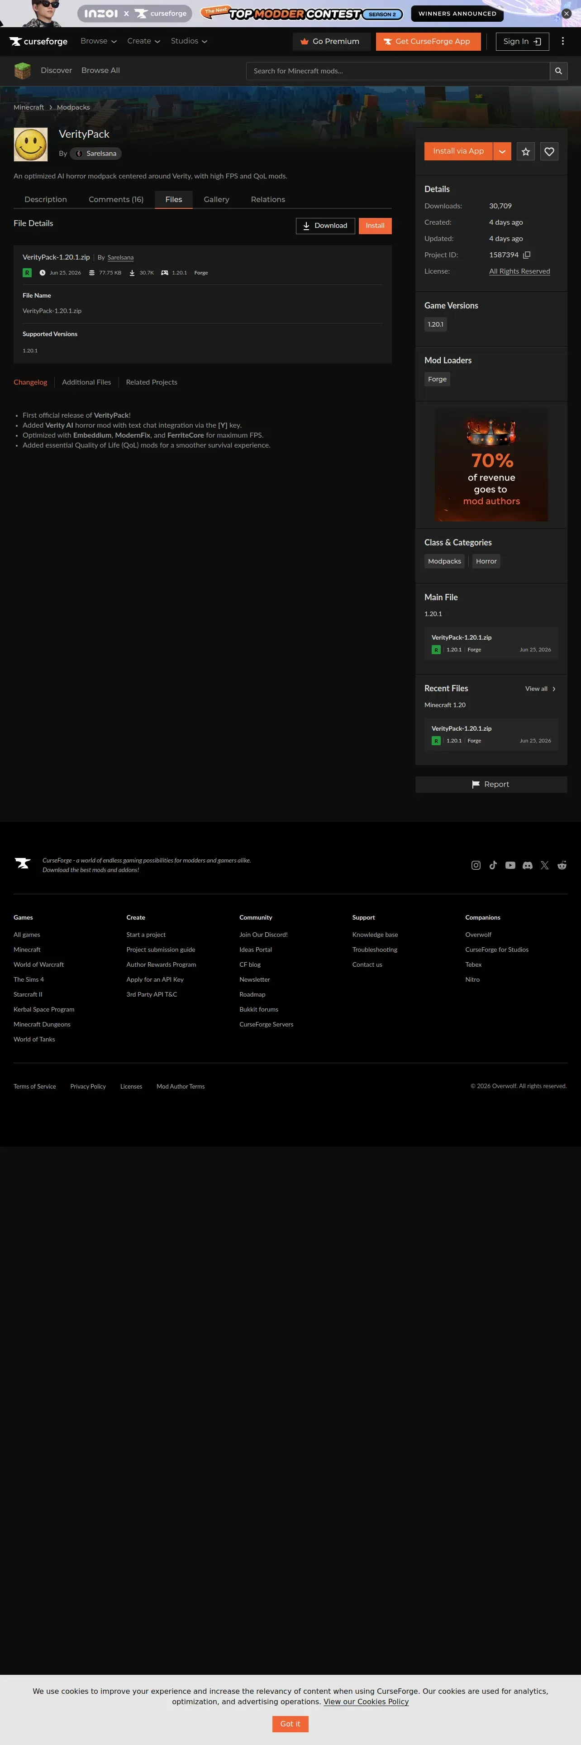Open Terms of Service footer link

(x=34, y=1087)
